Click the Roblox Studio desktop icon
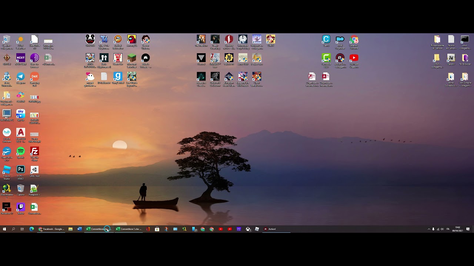Screen dimensions: 474x266 (x=7, y=173)
